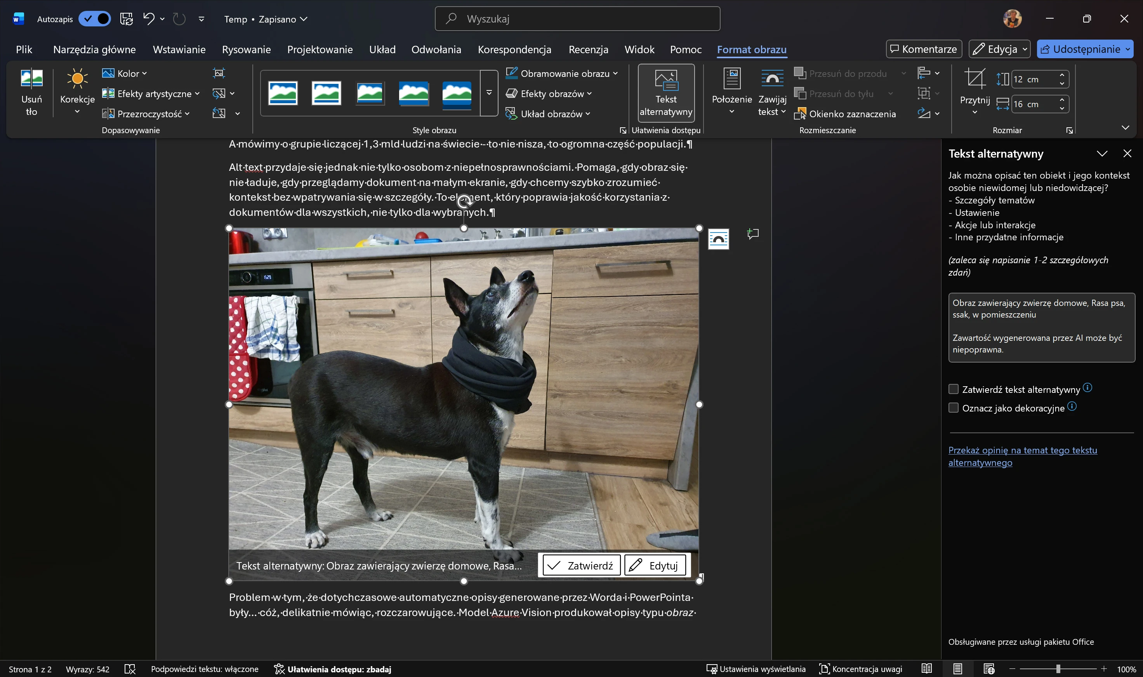This screenshot has height=677, width=1143.
Task: Click the zoom slider in status bar
Action: tap(1058, 669)
